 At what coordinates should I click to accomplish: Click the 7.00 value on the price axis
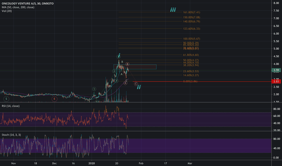276,18
